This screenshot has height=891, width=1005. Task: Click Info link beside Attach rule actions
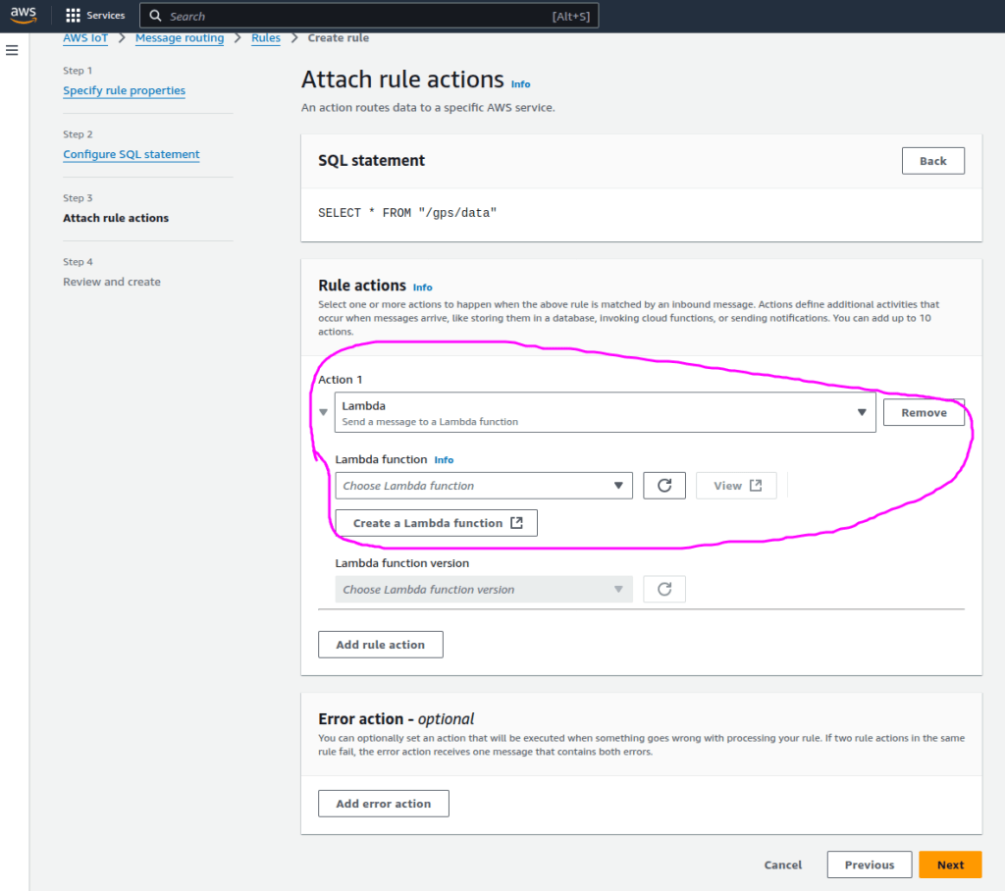click(520, 84)
